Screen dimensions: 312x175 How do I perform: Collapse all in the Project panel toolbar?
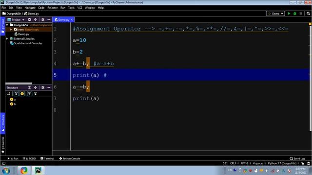click(x=36, y=19)
